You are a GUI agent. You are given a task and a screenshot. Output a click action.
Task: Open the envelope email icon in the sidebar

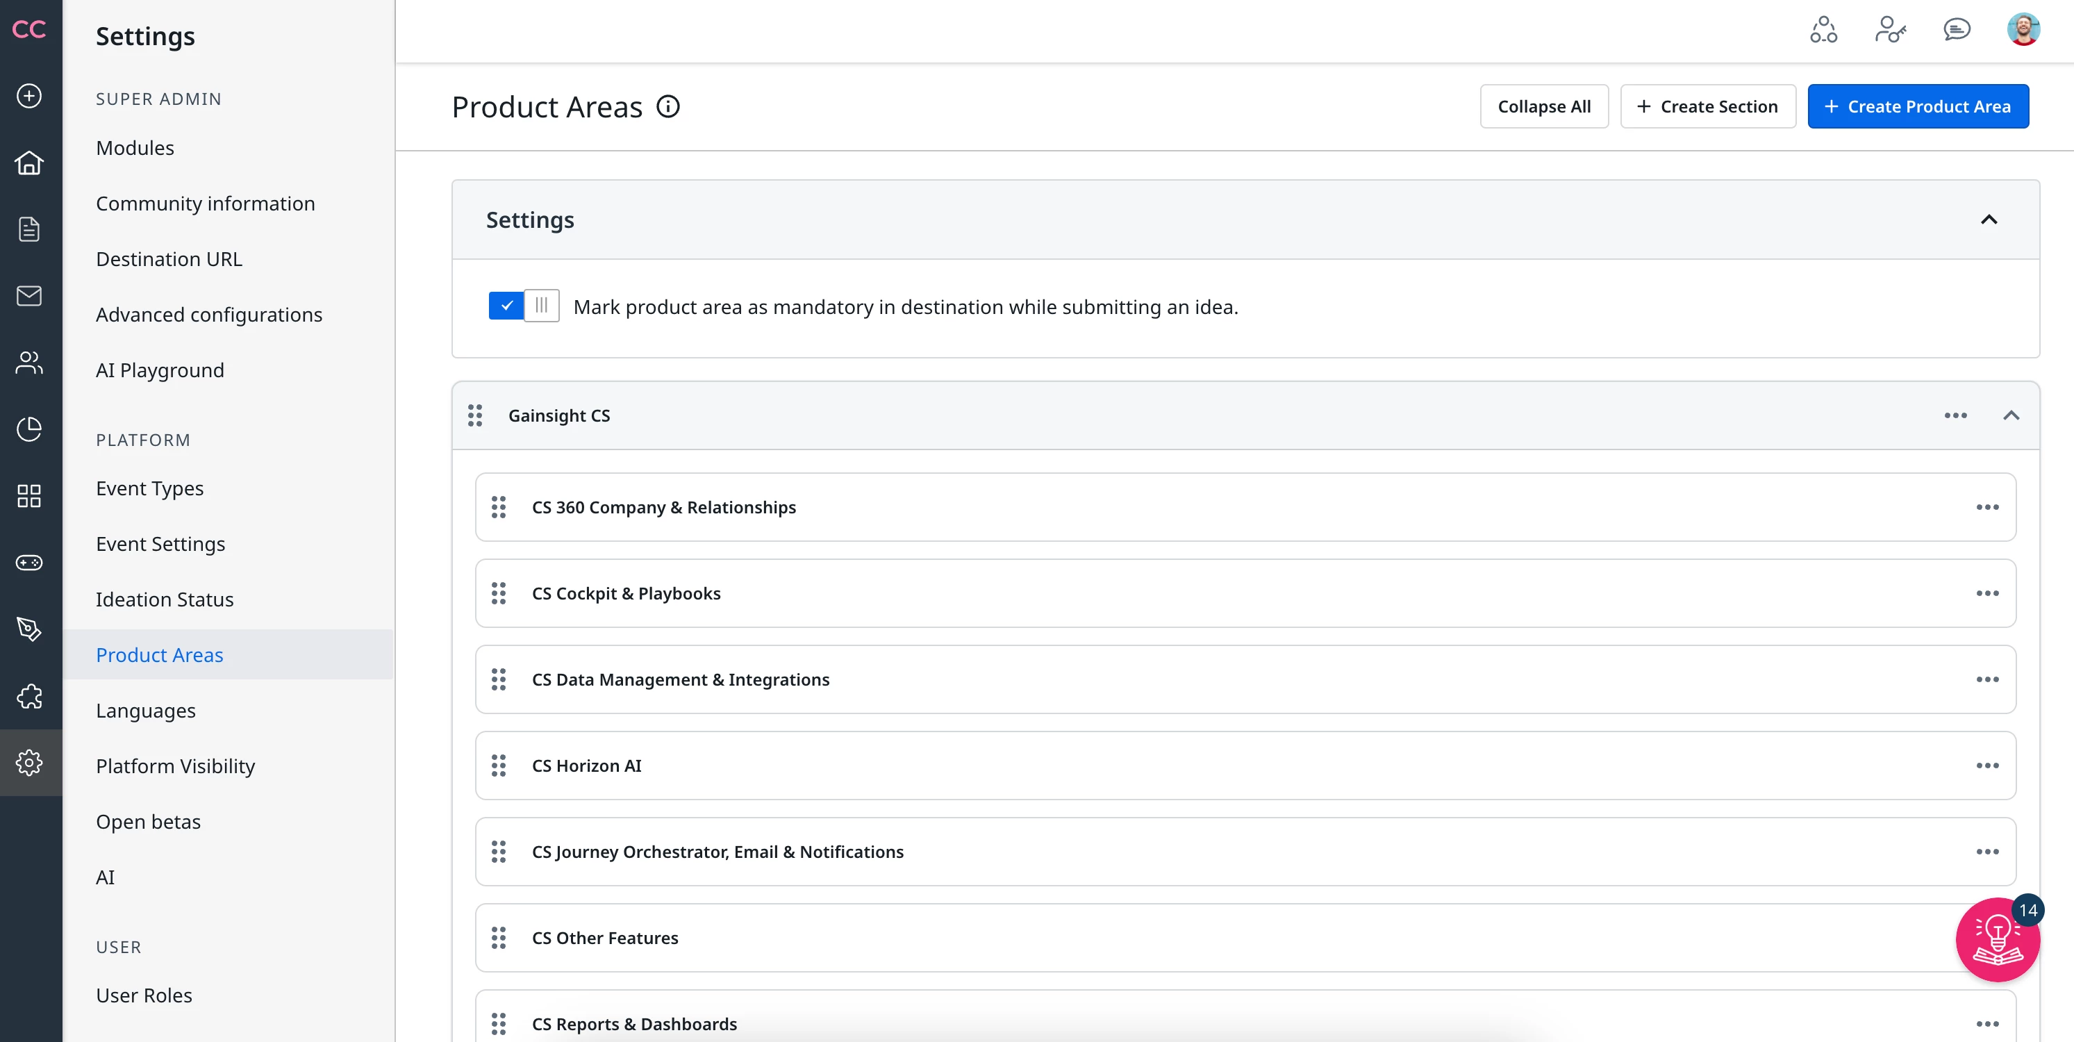[x=29, y=295]
